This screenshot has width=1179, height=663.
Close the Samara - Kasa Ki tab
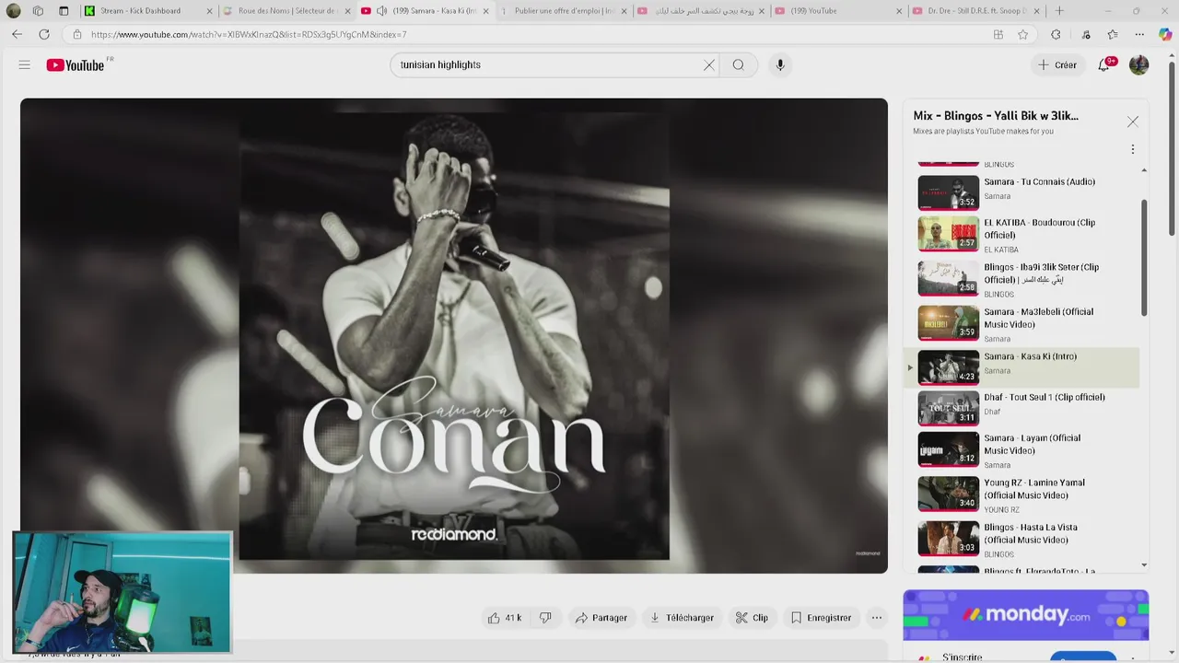click(x=485, y=11)
